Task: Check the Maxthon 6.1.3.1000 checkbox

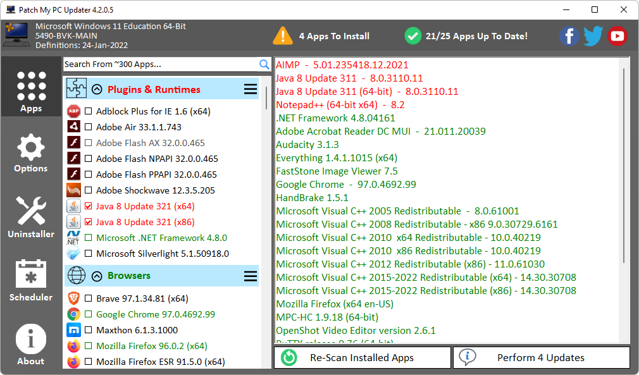Action: pyautogui.click(x=88, y=330)
